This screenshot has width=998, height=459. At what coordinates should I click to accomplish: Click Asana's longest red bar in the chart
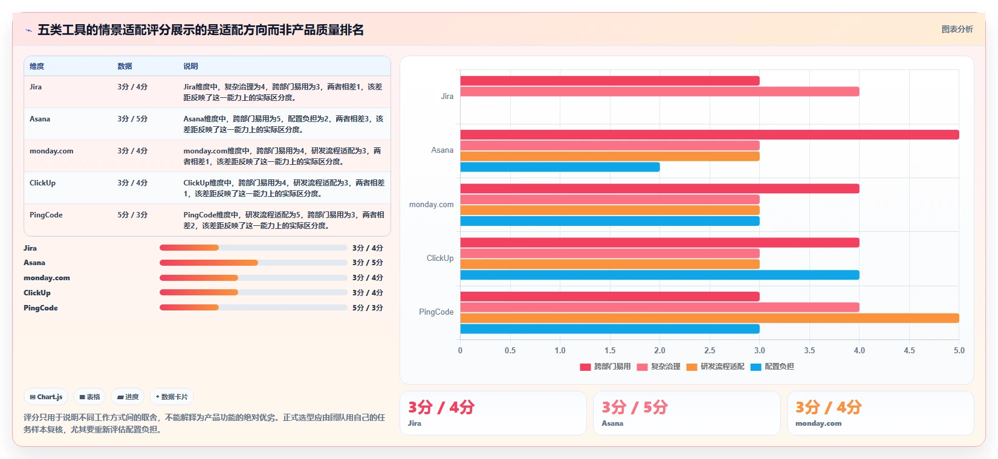(x=710, y=135)
